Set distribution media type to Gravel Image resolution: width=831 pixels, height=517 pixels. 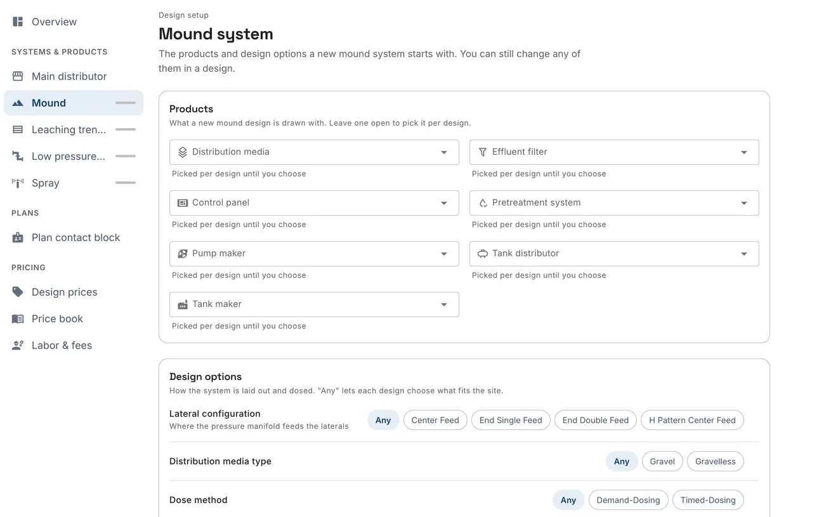(662, 461)
